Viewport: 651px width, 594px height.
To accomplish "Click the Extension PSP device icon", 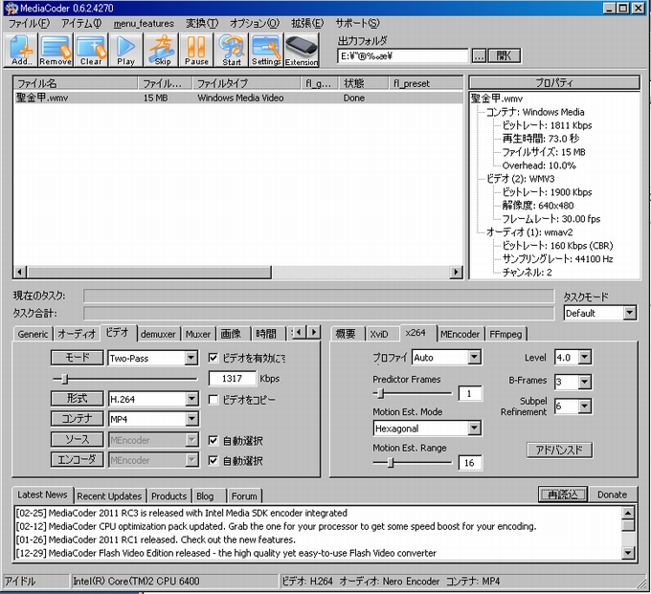I will pyautogui.click(x=302, y=50).
